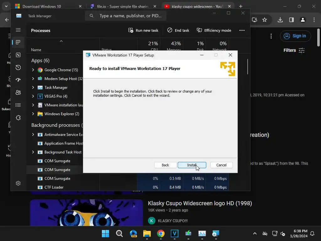The image size is (321, 241).
Task: Expand VMware installation launcher process group
Action: 33,105
